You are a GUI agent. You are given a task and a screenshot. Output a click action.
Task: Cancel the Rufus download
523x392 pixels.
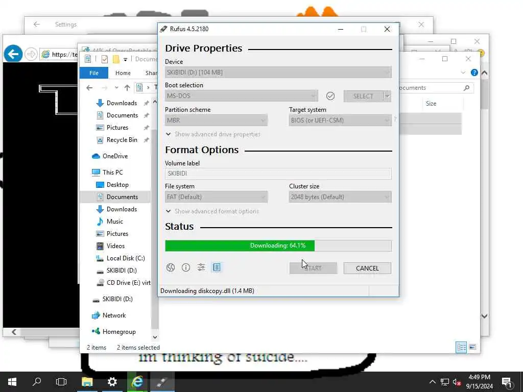(367, 268)
